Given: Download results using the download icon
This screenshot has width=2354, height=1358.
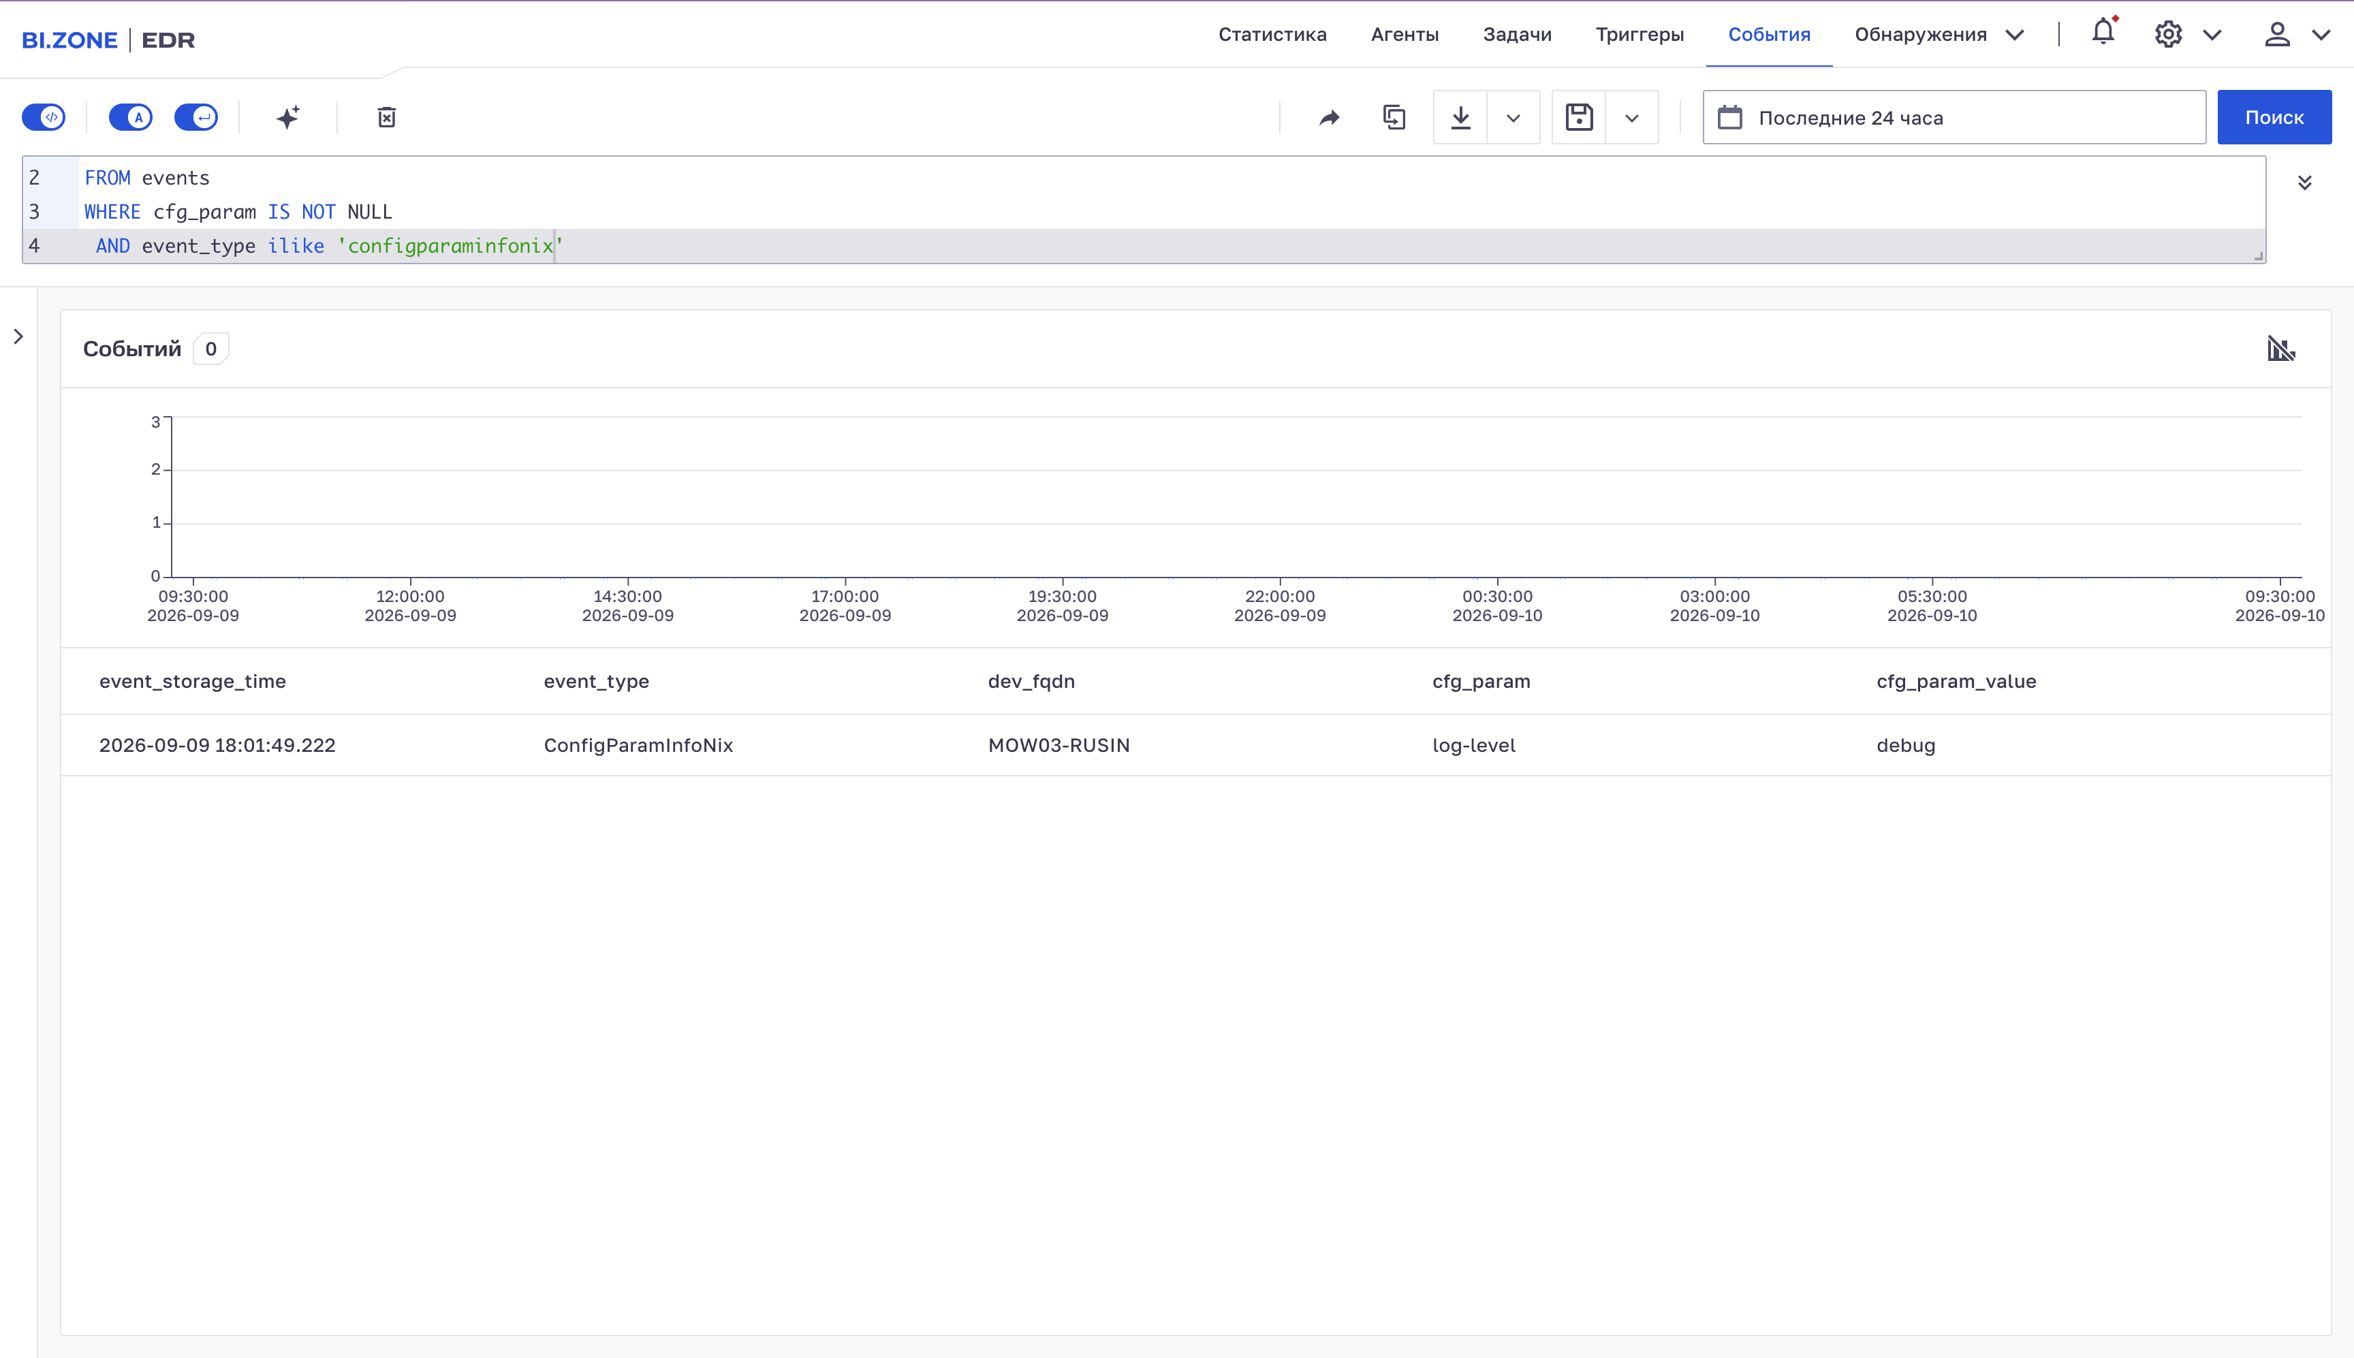Looking at the screenshot, I should point(1460,118).
